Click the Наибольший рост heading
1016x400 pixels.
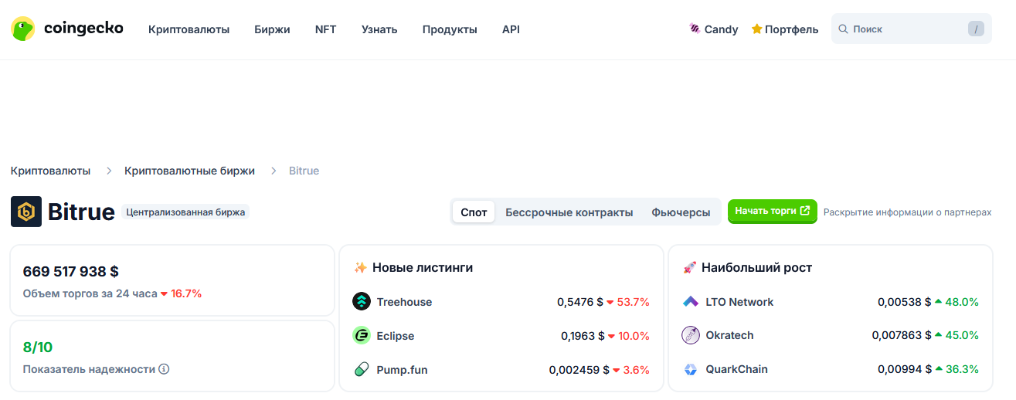click(x=757, y=267)
